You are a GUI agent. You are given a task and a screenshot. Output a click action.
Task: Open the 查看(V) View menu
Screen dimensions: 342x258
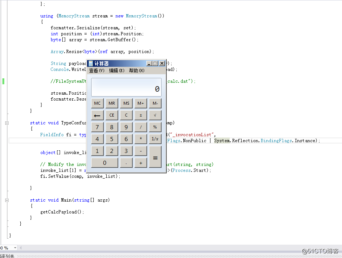[x=97, y=71]
